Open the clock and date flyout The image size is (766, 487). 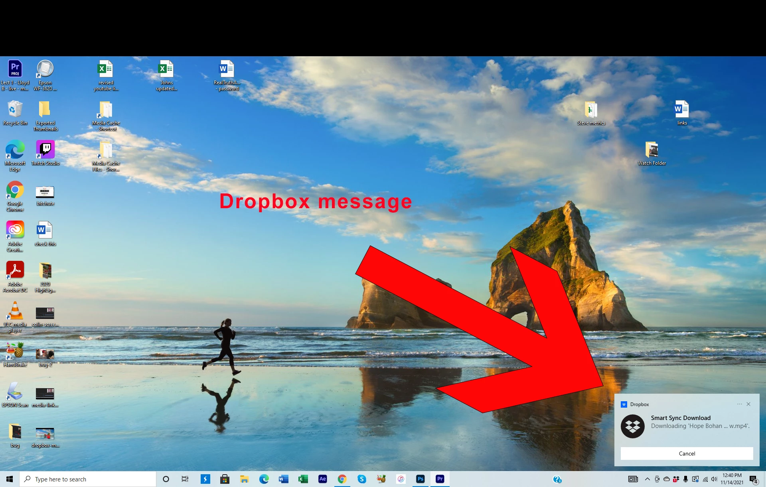(732, 479)
